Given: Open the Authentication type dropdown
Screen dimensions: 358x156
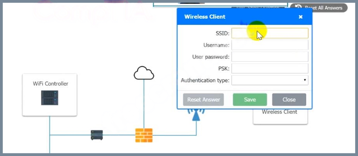Looking at the screenshot, I should [270, 80].
